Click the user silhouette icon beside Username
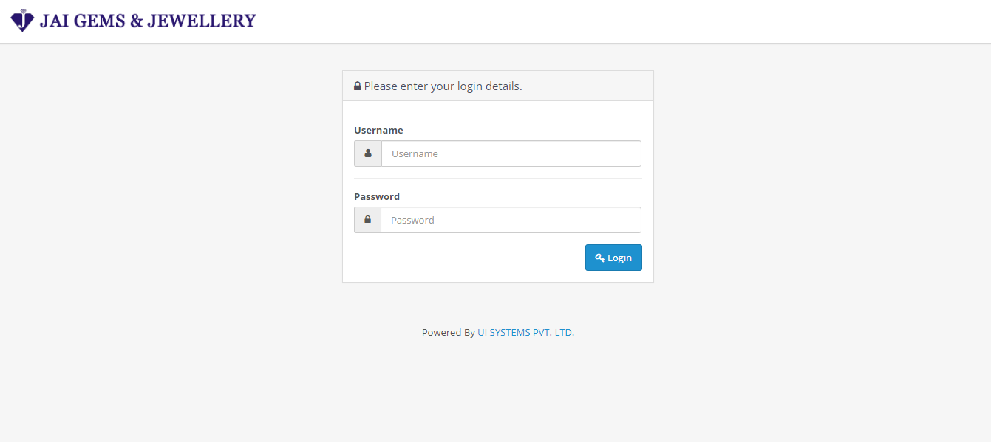The width and height of the screenshot is (991, 442). point(368,153)
